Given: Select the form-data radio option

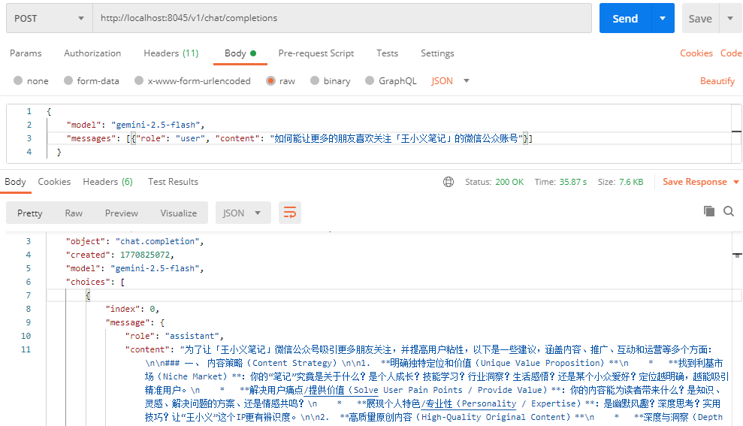Looking at the screenshot, I should coord(68,81).
